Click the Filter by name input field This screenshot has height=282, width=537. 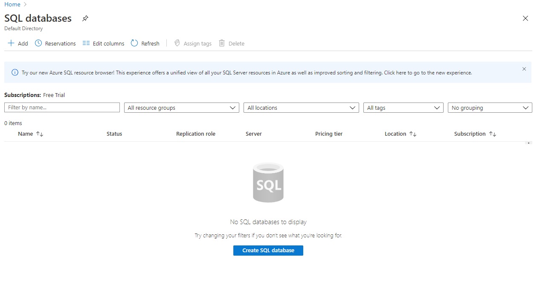click(61, 107)
